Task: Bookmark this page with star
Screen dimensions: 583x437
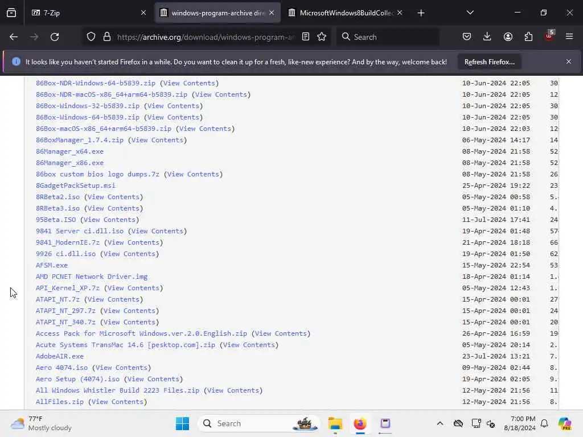Action: (322, 37)
